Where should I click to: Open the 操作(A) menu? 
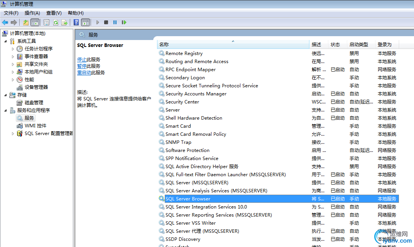32,13
